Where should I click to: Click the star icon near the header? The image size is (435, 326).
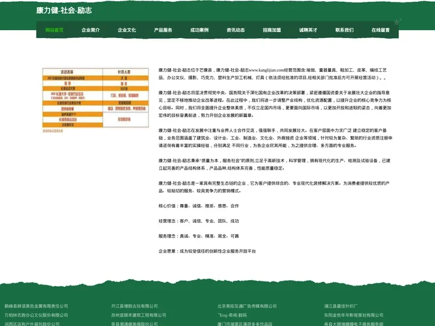[396, 21]
